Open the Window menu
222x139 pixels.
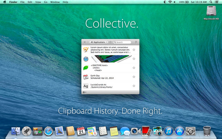(x=55, y=2)
